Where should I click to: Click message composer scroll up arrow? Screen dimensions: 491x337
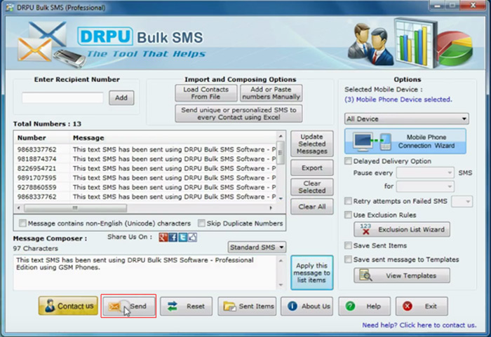281,261
